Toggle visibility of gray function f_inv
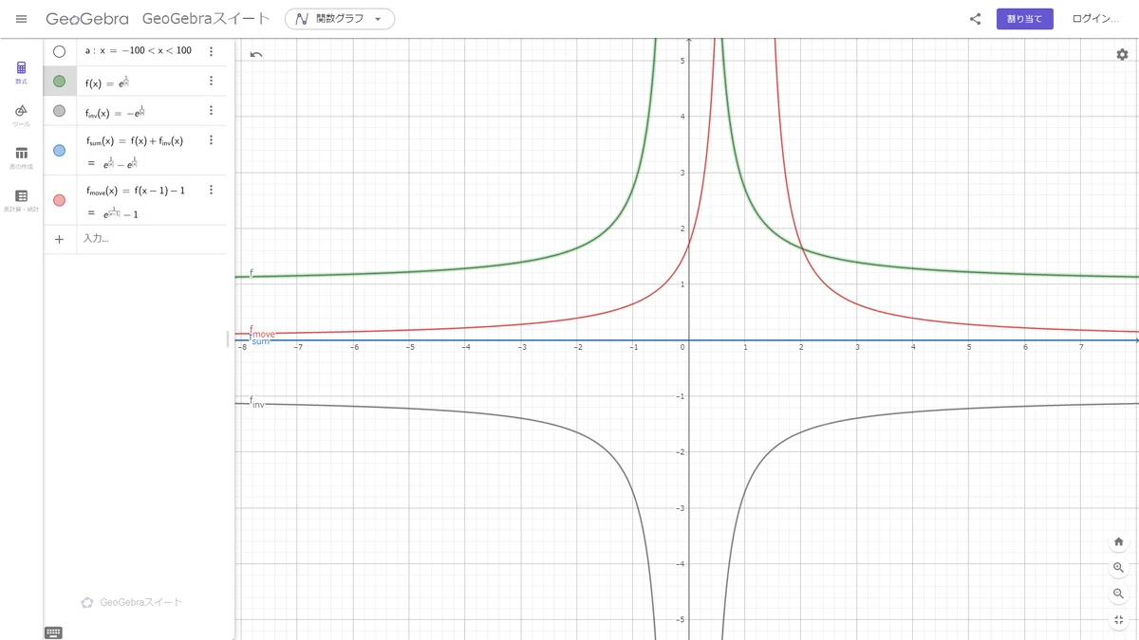The width and height of the screenshot is (1139, 640). point(60,111)
